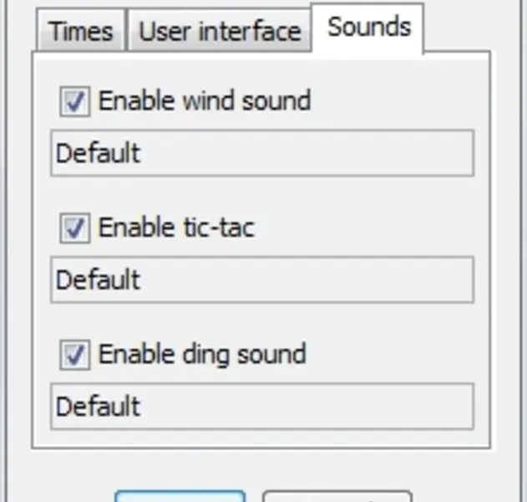The image size is (527, 502).
Task: Untick the Enable wind sound checkbox
Action: 75,102
